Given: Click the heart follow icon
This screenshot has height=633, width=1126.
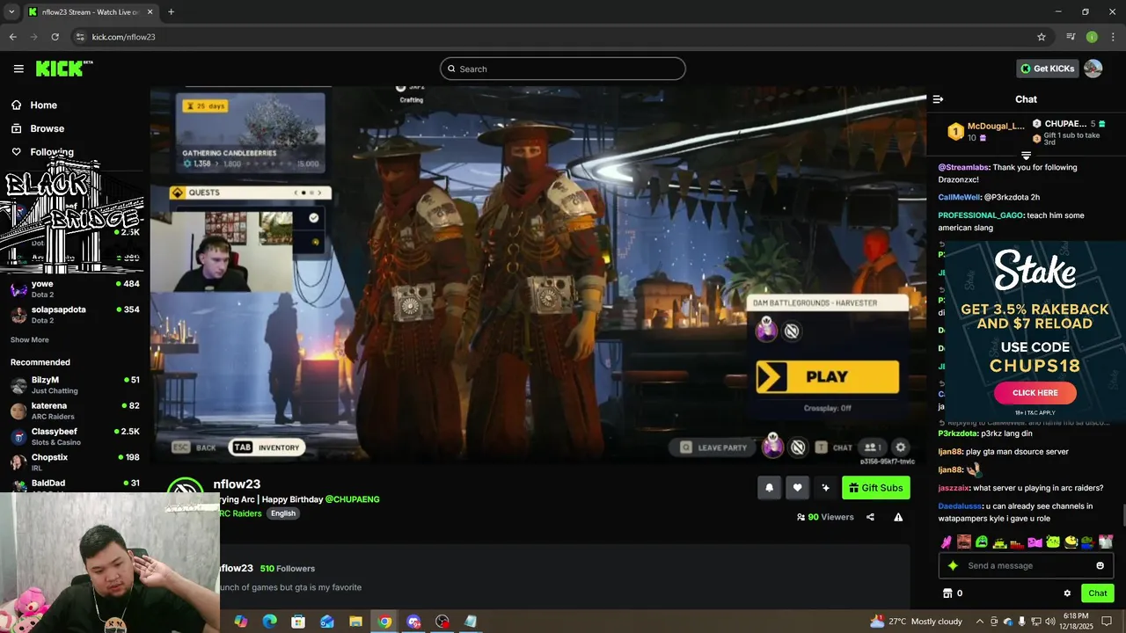Looking at the screenshot, I should (x=797, y=488).
